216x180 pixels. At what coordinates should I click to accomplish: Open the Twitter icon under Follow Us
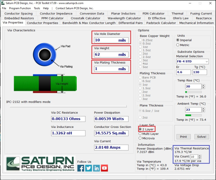(x=89, y=168)
